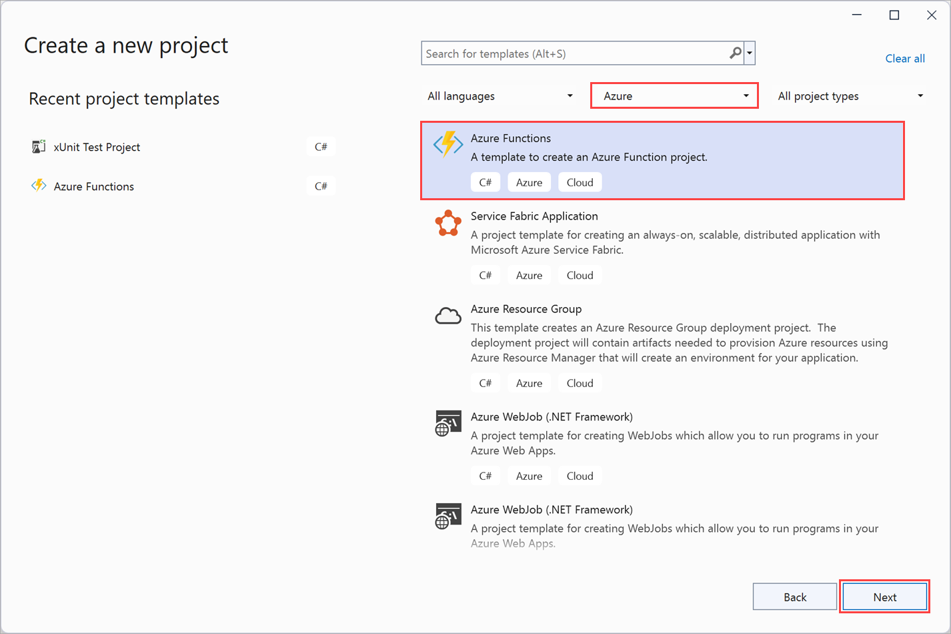Expand the Azure platform filter dropdown

pos(674,96)
